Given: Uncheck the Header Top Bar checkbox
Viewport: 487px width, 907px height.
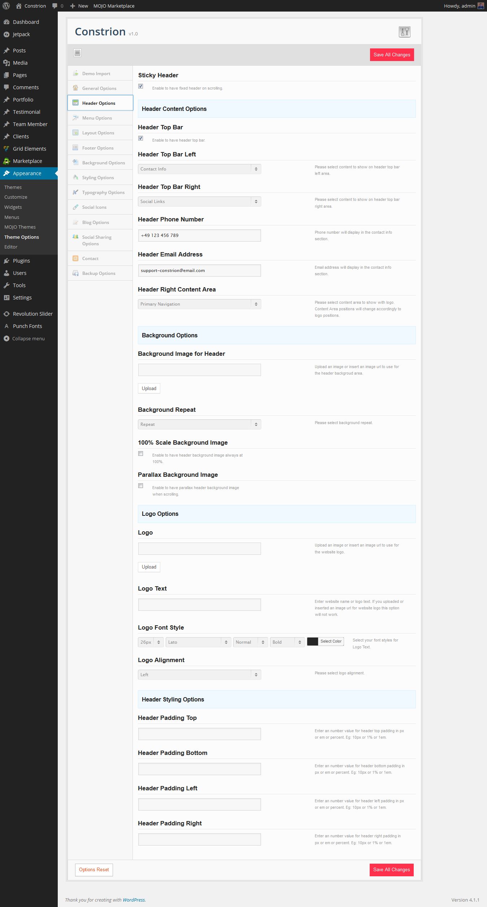Looking at the screenshot, I should (141, 138).
